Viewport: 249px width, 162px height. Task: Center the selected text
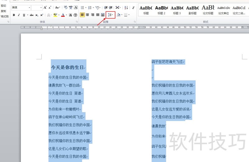[x=87, y=15]
